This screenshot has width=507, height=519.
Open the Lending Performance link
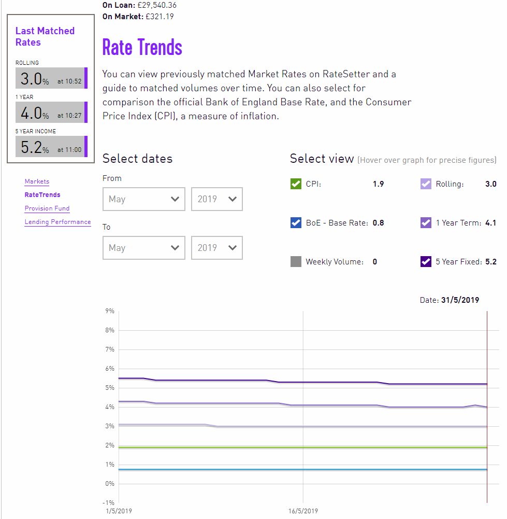click(58, 222)
